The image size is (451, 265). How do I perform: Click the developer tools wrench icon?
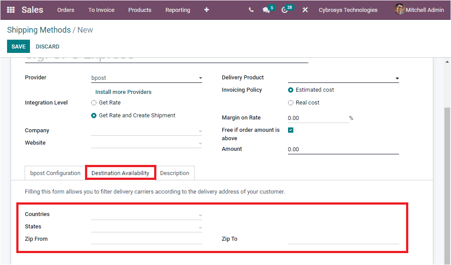pos(305,10)
